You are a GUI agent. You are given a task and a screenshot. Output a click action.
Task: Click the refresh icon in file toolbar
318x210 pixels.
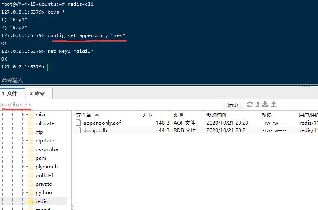[x=250, y=104]
